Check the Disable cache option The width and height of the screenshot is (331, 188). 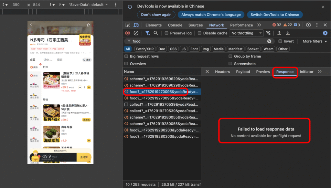[199, 33]
